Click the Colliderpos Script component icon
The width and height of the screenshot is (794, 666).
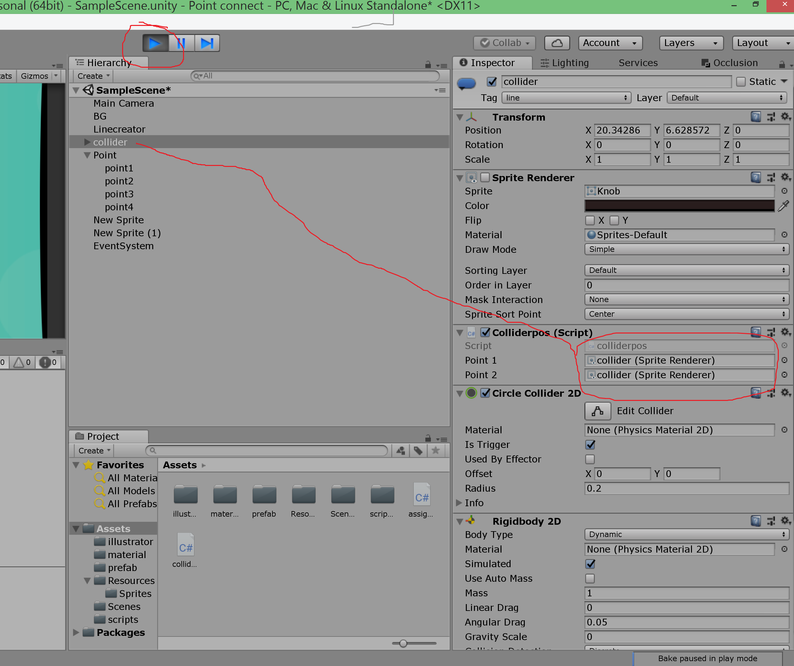pos(470,332)
